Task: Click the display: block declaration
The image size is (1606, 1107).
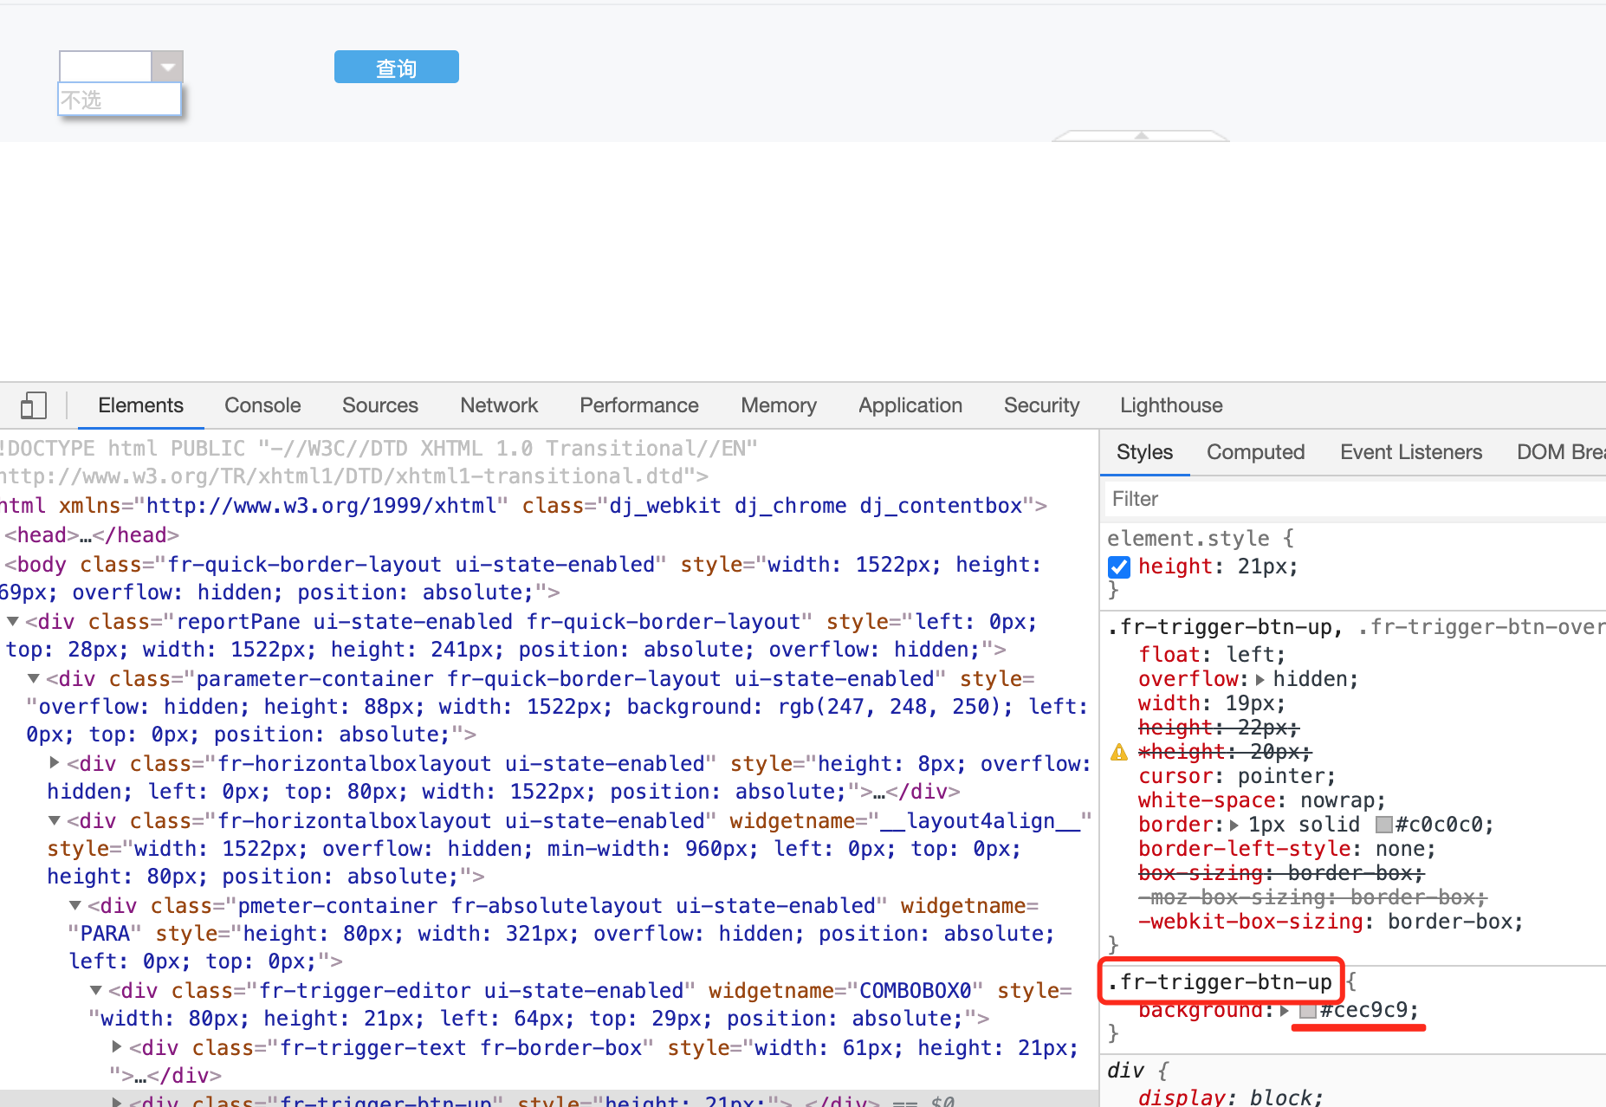Action: 1231,1097
